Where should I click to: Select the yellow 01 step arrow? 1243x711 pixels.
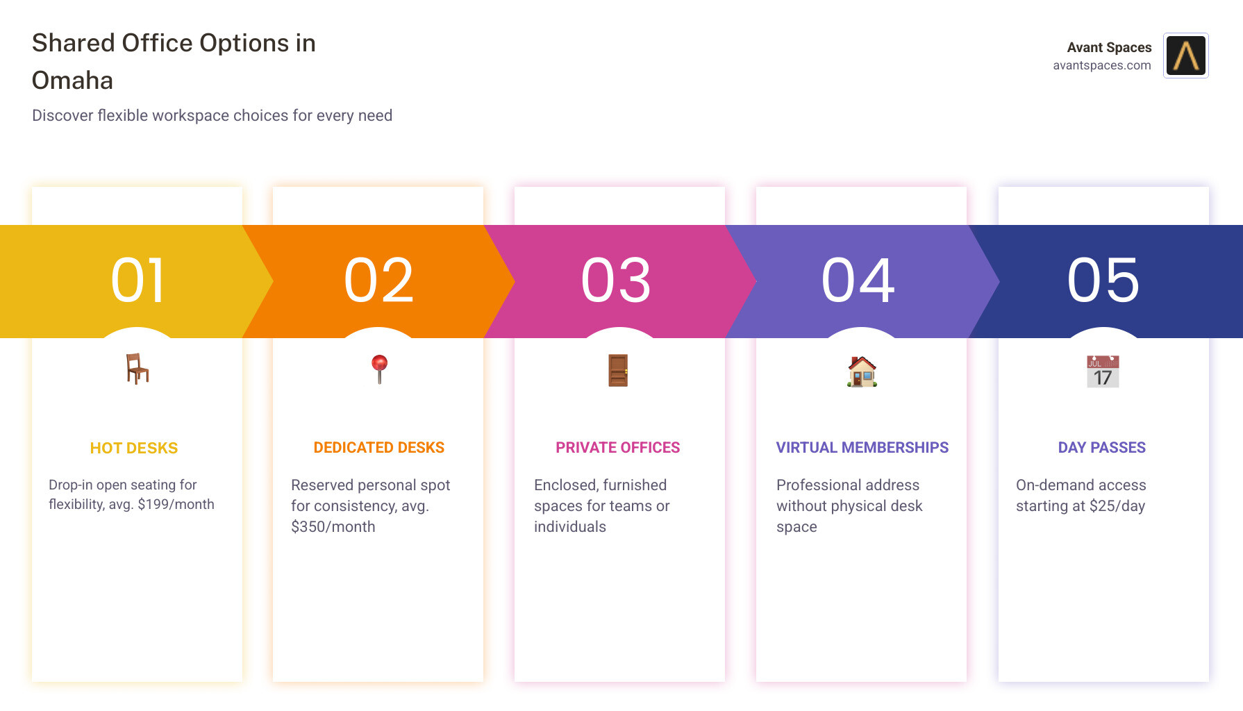[136, 281]
